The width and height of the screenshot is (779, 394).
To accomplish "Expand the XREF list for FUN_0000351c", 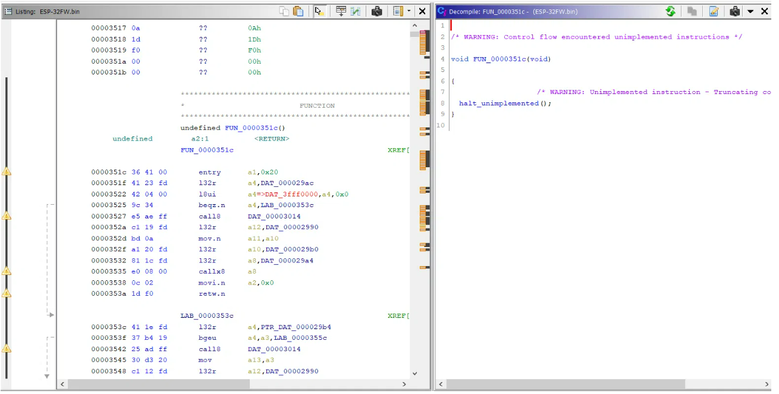I will click(396, 149).
